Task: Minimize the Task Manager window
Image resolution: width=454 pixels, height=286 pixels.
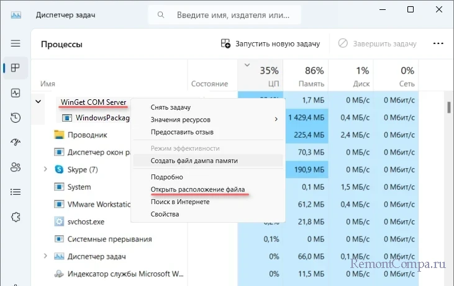Action: [x=383, y=9]
